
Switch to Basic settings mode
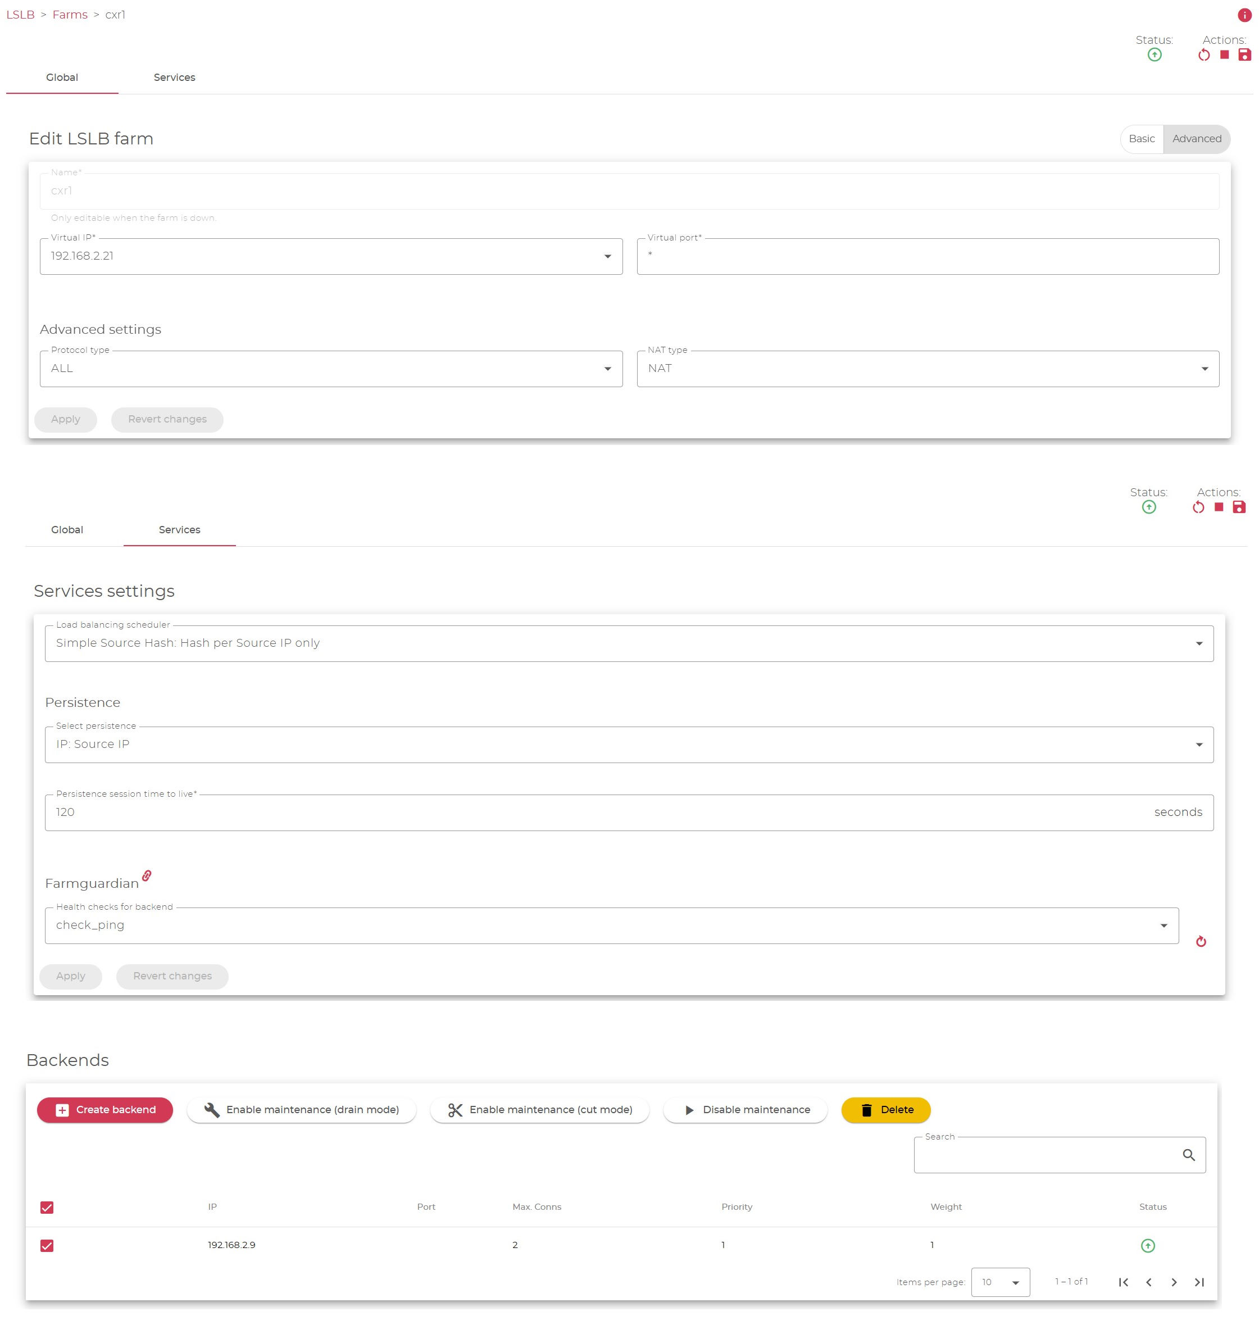tap(1142, 139)
